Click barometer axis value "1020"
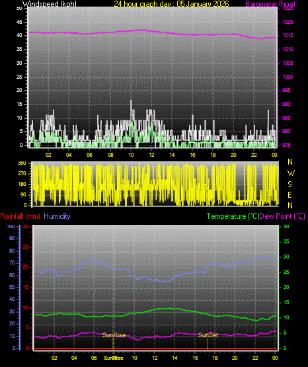This screenshot has width=308, height=367. 288,22
